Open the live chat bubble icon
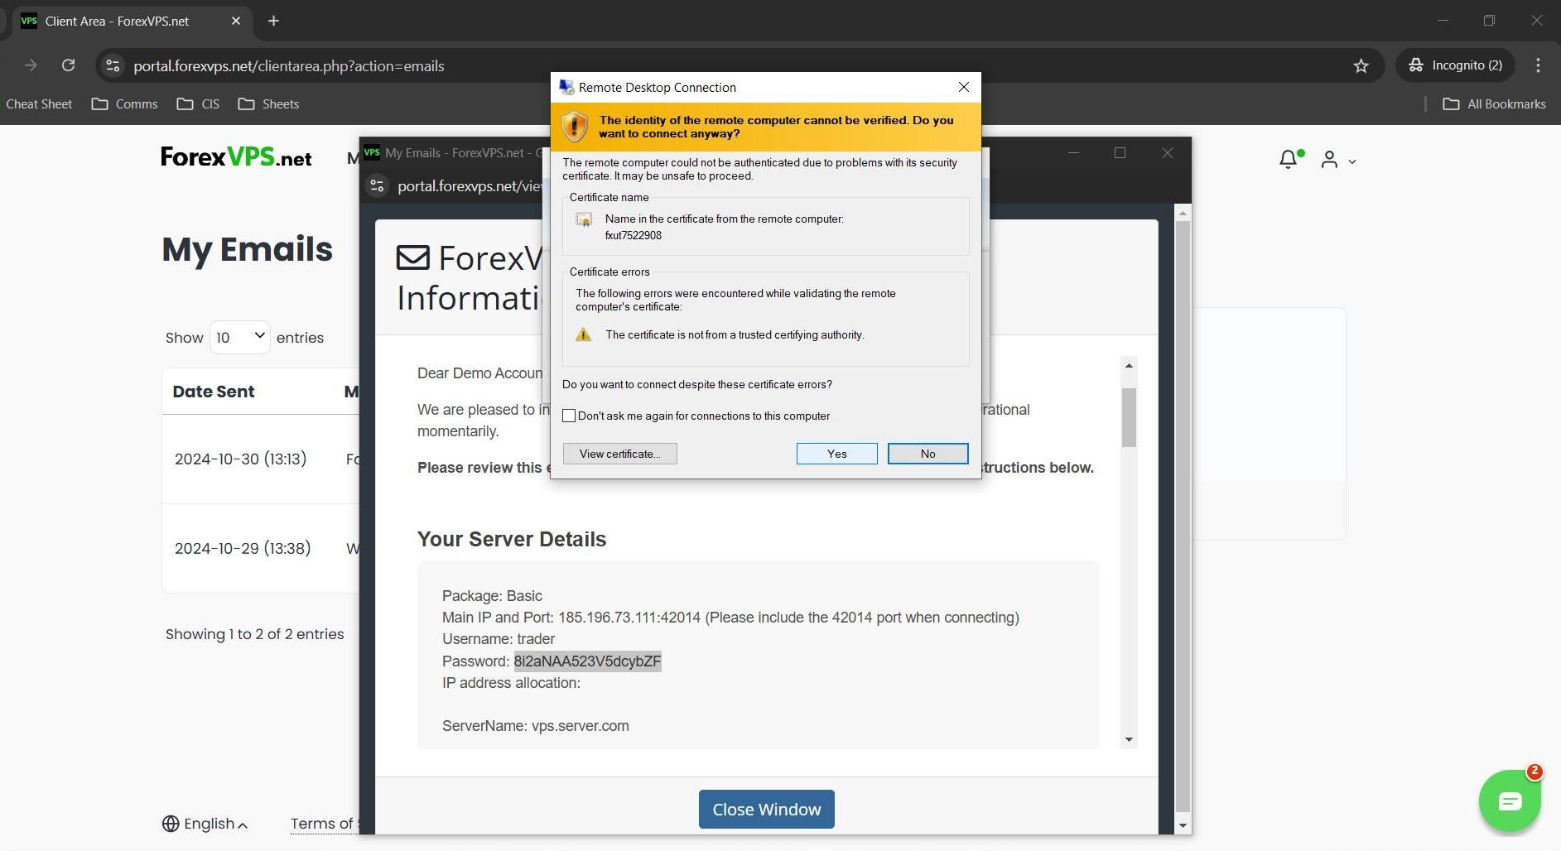This screenshot has width=1561, height=851. click(1510, 801)
